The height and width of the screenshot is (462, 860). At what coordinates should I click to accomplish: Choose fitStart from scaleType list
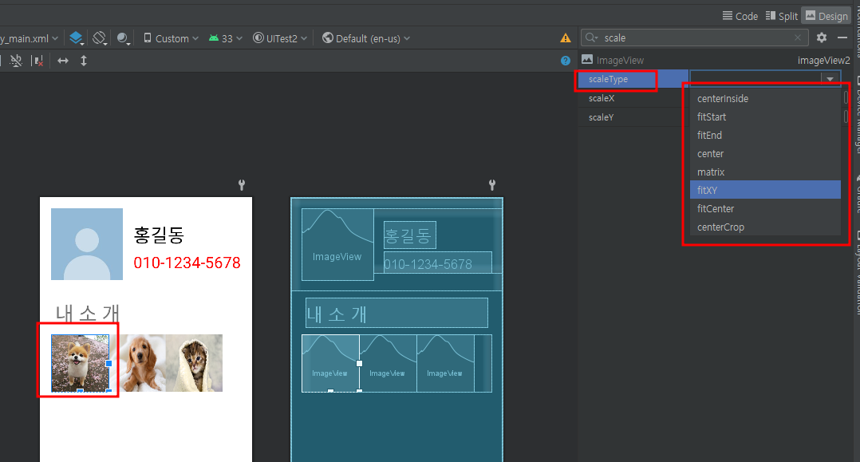click(x=765, y=116)
